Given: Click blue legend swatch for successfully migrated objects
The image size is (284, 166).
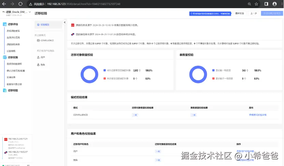Looking at the screenshot, I should click(104, 70).
